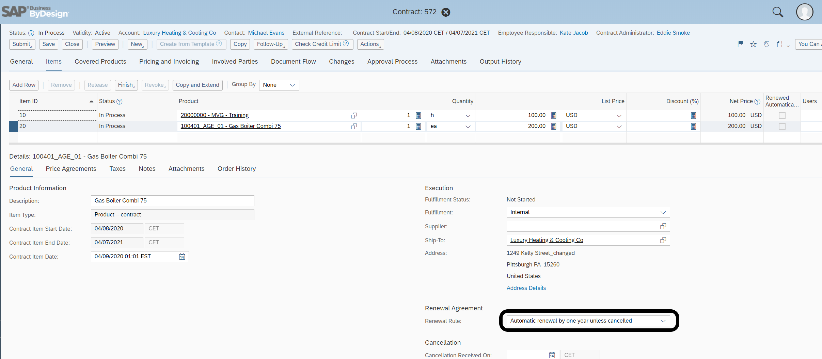Open Address Details link
The height and width of the screenshot is (359, 822).
point(526,288)
